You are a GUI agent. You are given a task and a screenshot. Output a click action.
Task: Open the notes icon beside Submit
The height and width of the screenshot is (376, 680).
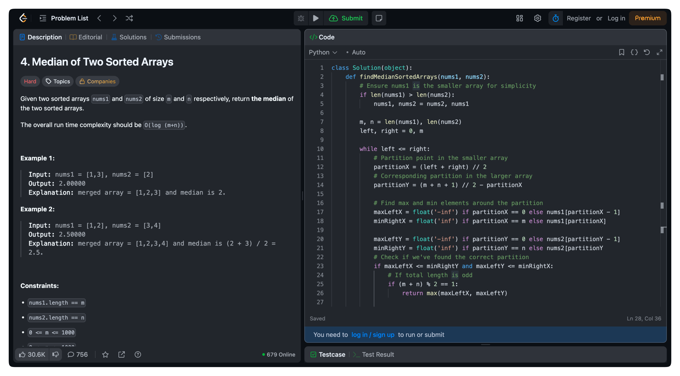pyautogui.click(x=379, y=18)
